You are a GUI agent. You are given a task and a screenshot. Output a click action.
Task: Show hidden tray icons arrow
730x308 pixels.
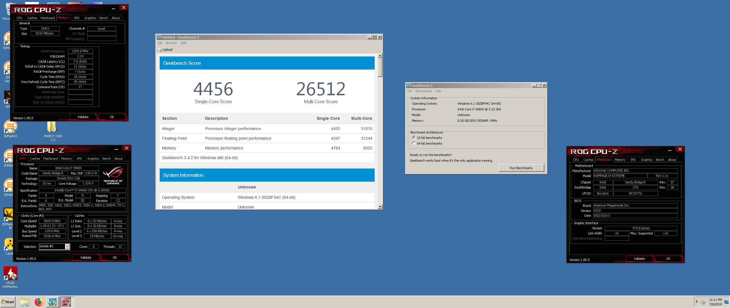coord(697,302)
